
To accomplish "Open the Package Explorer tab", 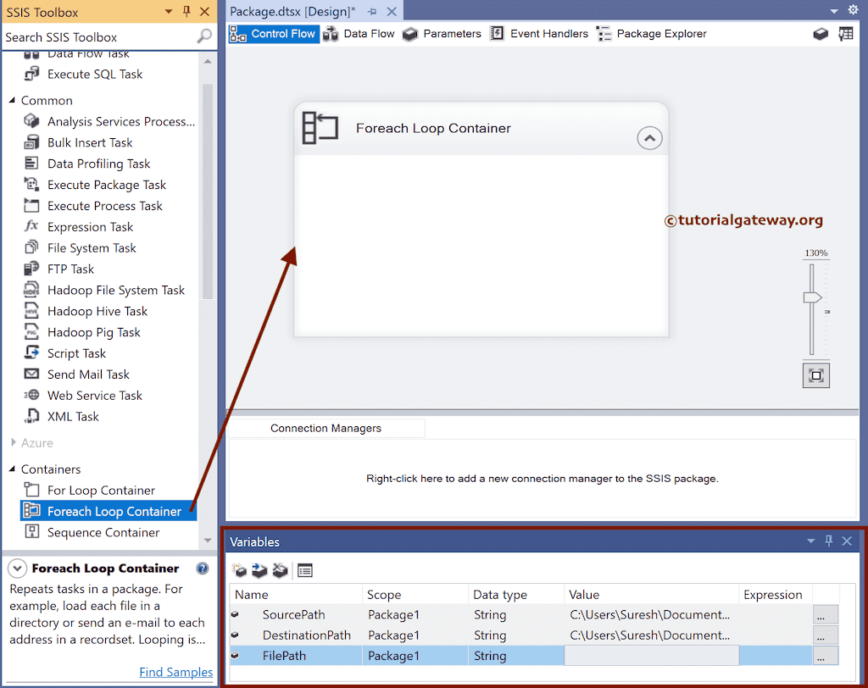I will tap(660, 34).
